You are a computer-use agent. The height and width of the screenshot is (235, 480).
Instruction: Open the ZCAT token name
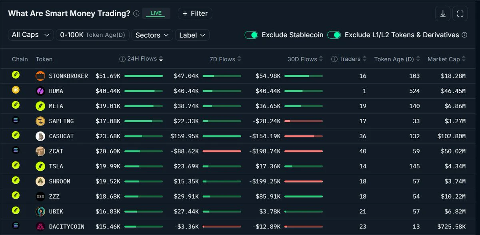(x=56, y=151)
